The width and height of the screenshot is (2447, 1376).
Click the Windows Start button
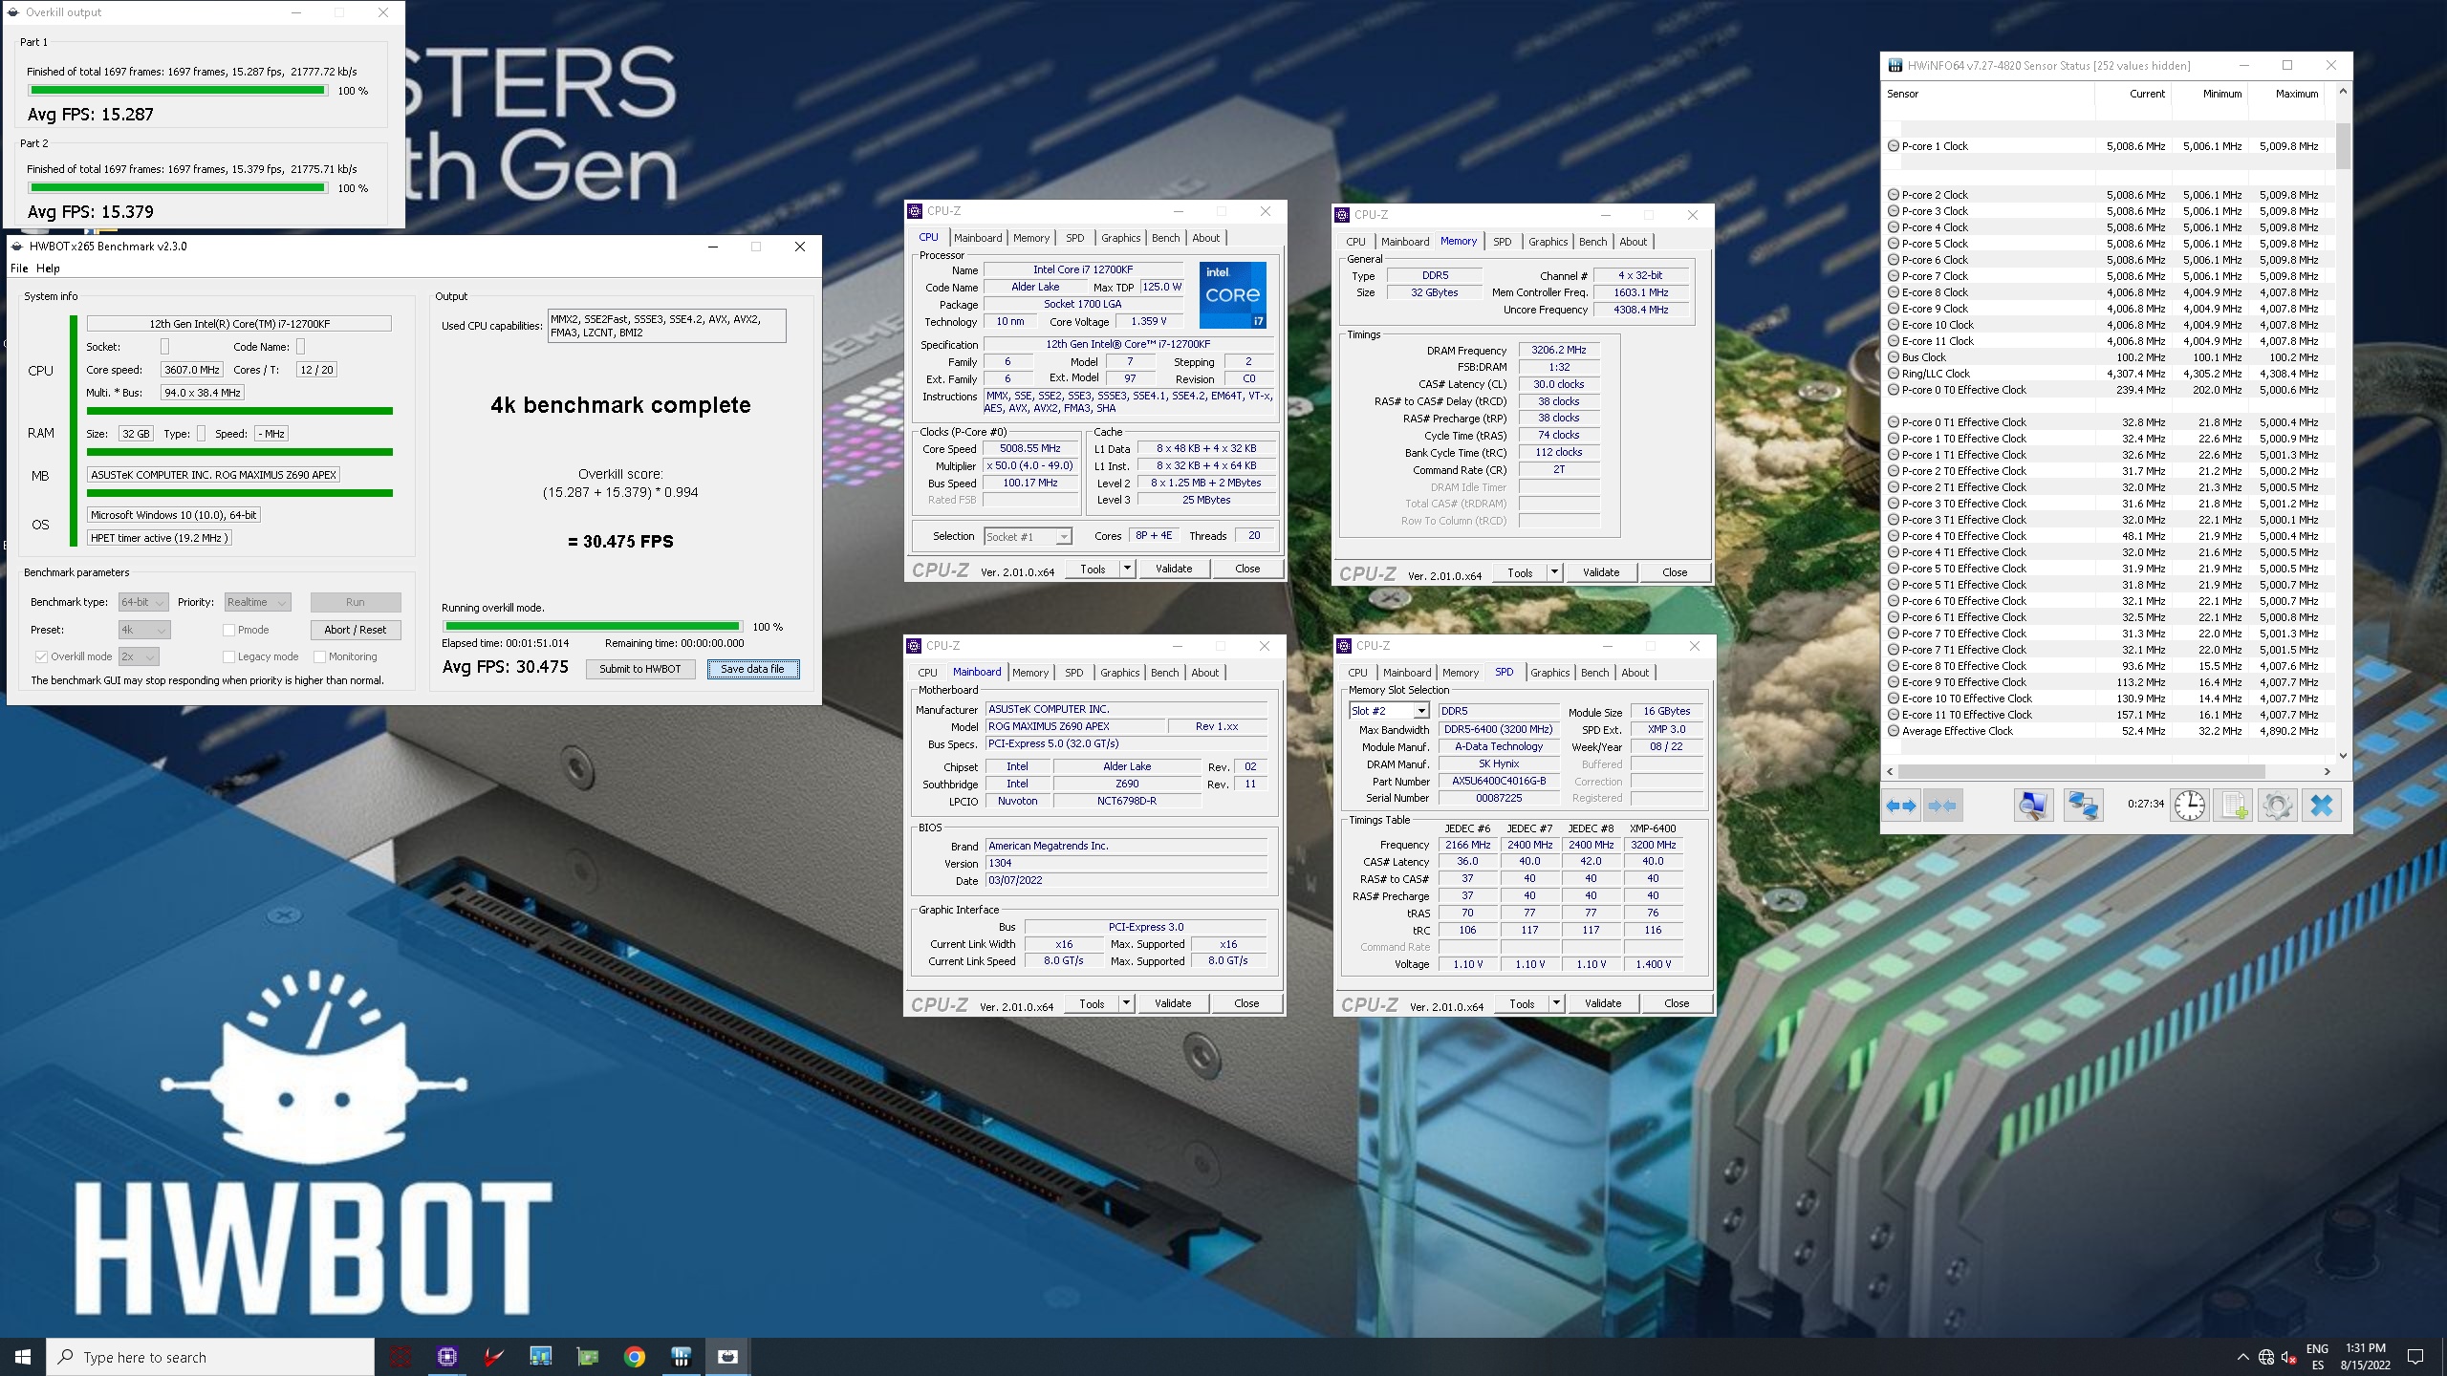click(x=23, y=1357)
